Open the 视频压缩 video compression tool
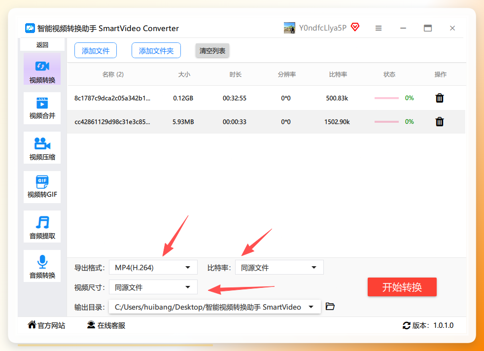 (x=42, y=148)
